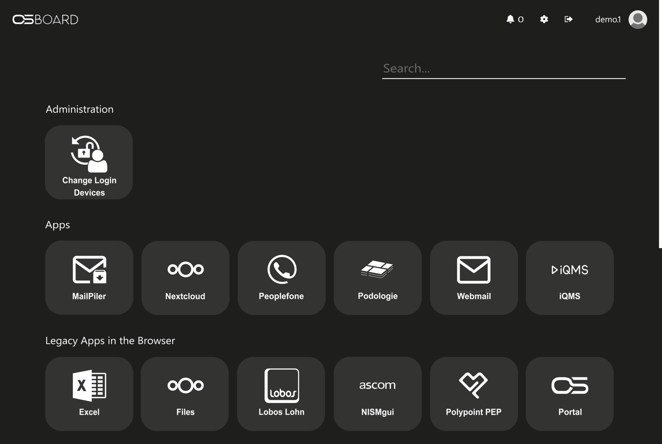This screenshot has width=662, height=444.
Task: Click the page's vertical scrollbar
Action: coord(660,124)
